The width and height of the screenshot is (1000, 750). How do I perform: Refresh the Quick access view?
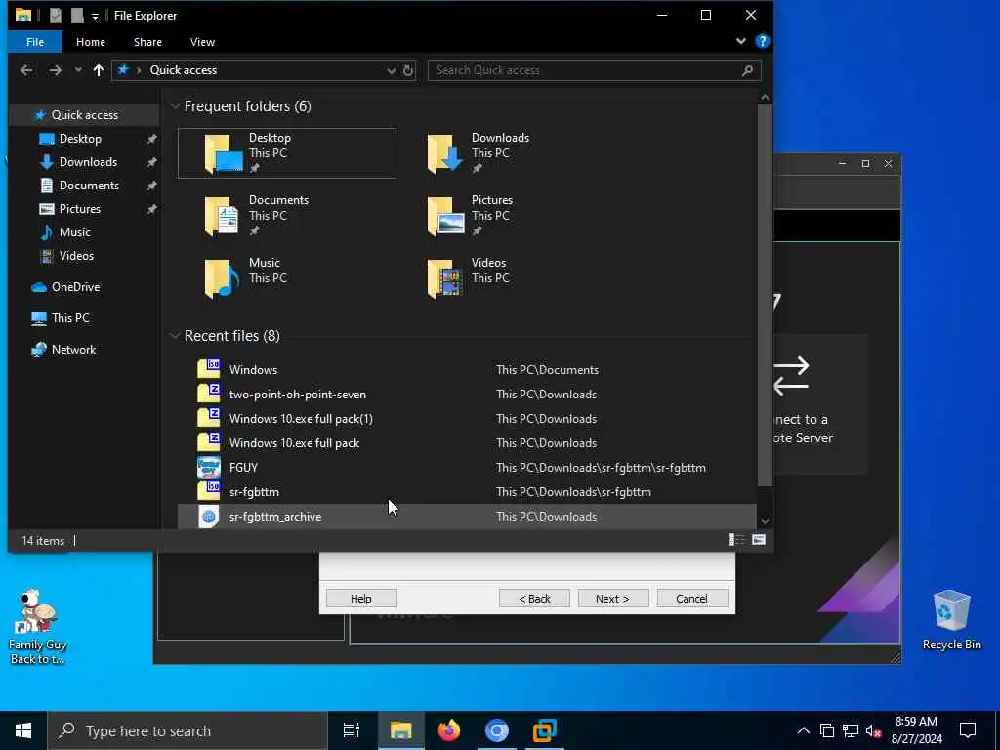click(408, 70)
